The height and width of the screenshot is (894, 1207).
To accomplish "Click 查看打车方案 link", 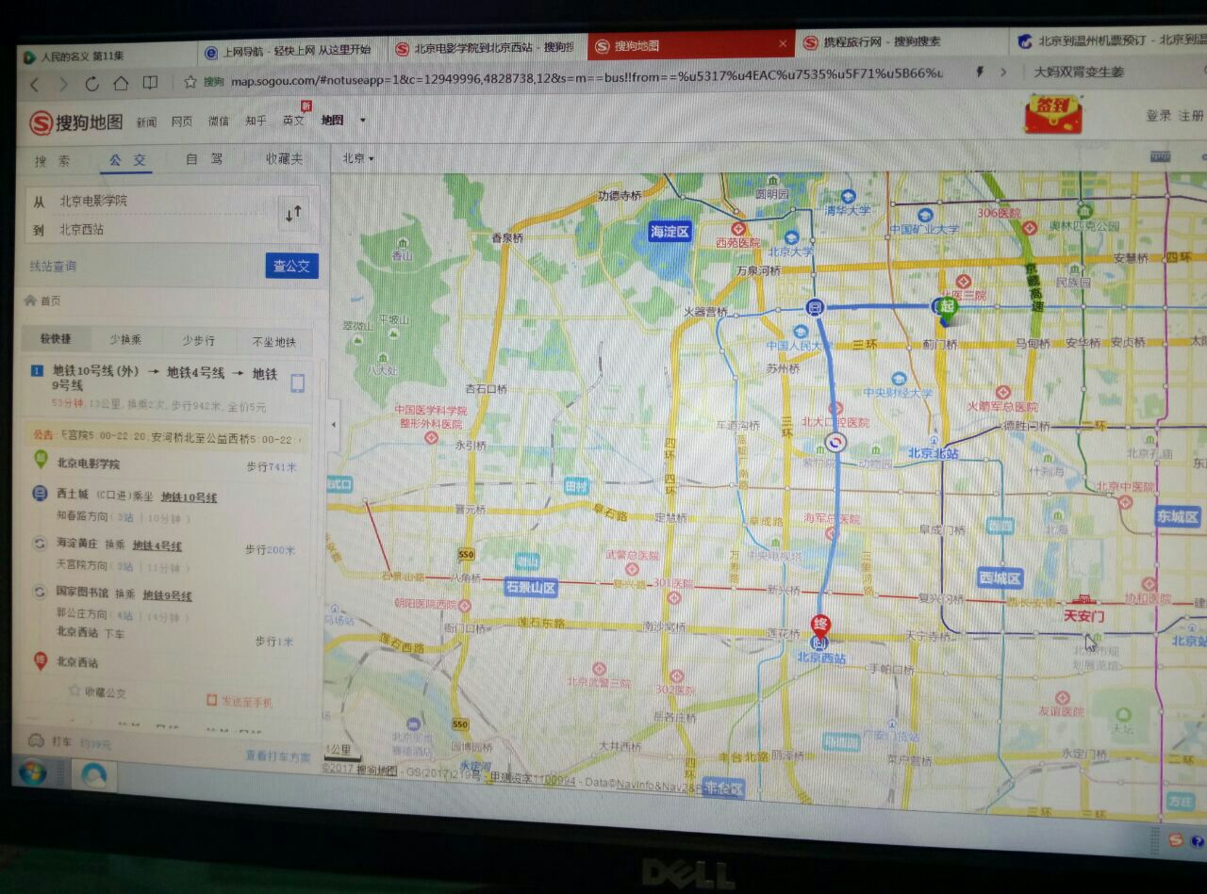I will pos(277,756).
